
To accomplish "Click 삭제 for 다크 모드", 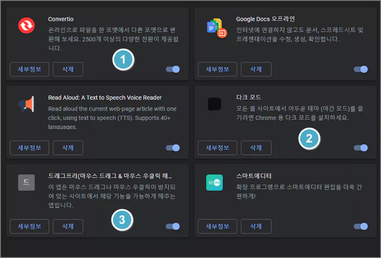I will tap(256, 148).
